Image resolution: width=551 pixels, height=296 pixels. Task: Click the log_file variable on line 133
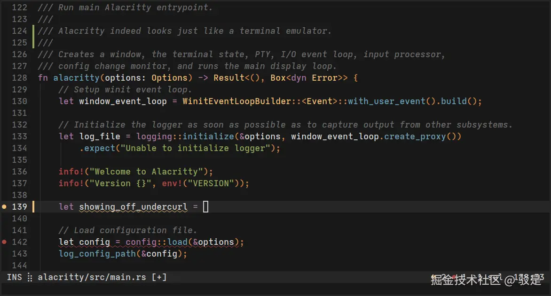(x=100, y=137)
